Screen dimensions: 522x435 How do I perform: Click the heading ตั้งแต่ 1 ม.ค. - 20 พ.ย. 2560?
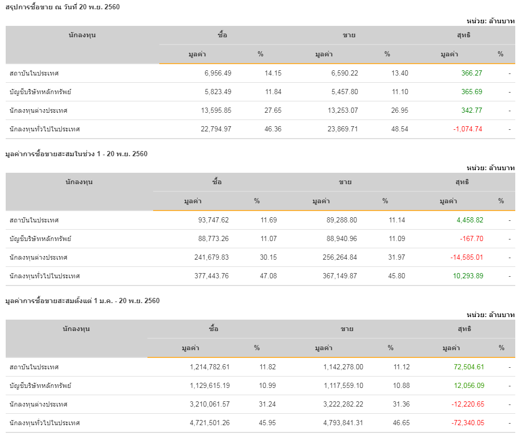pyautogui.click(x=82, y=301)
